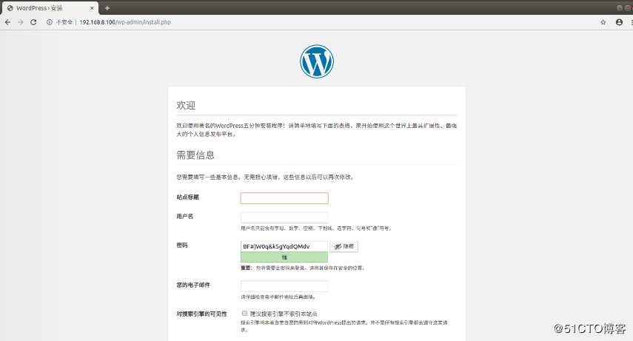This screenshot has height=341, width=633.
Task: Go back to the previous browser page
Action: point(7,22)
